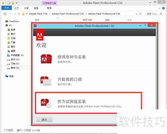Select 本地磁盘 (C:) drive

coord(15,55)
